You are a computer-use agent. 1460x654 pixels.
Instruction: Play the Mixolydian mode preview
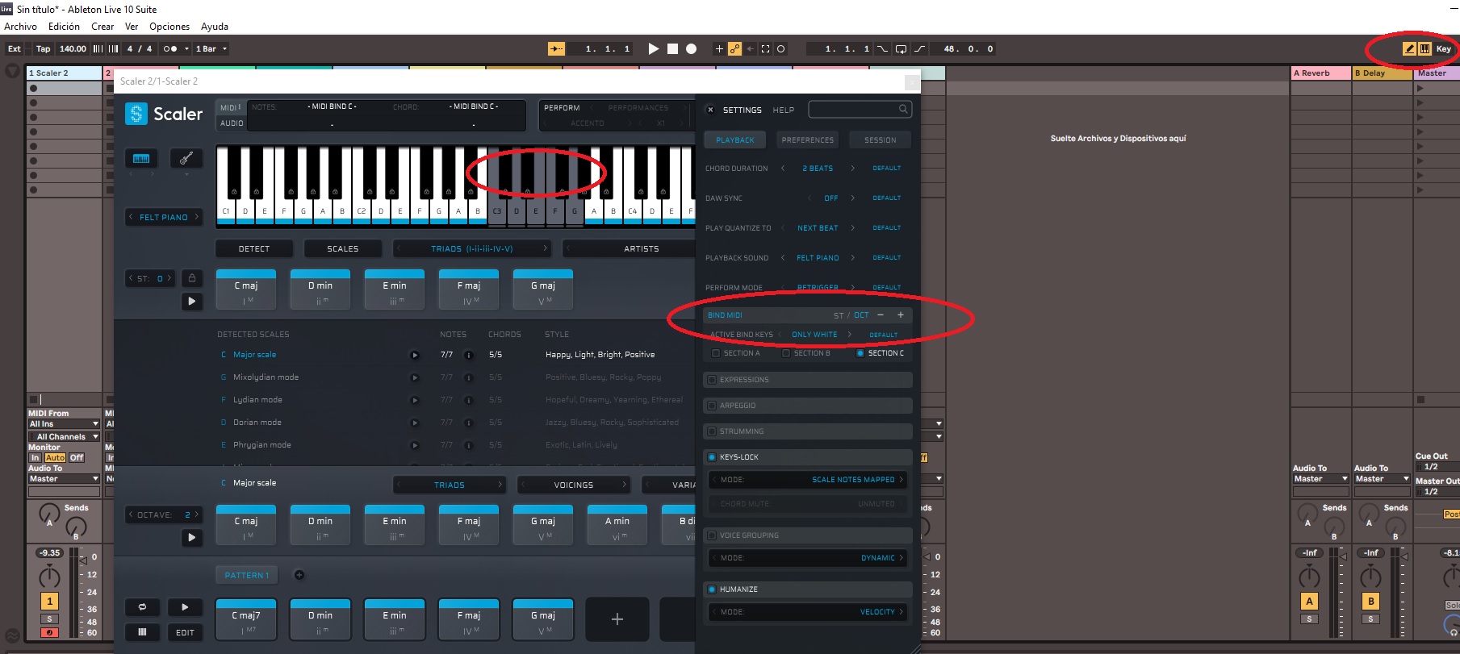415,377
